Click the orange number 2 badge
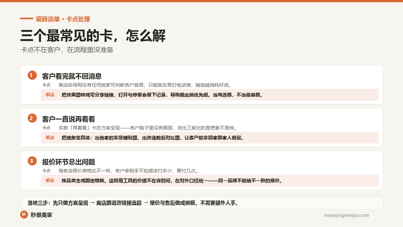 click(32, 118)
